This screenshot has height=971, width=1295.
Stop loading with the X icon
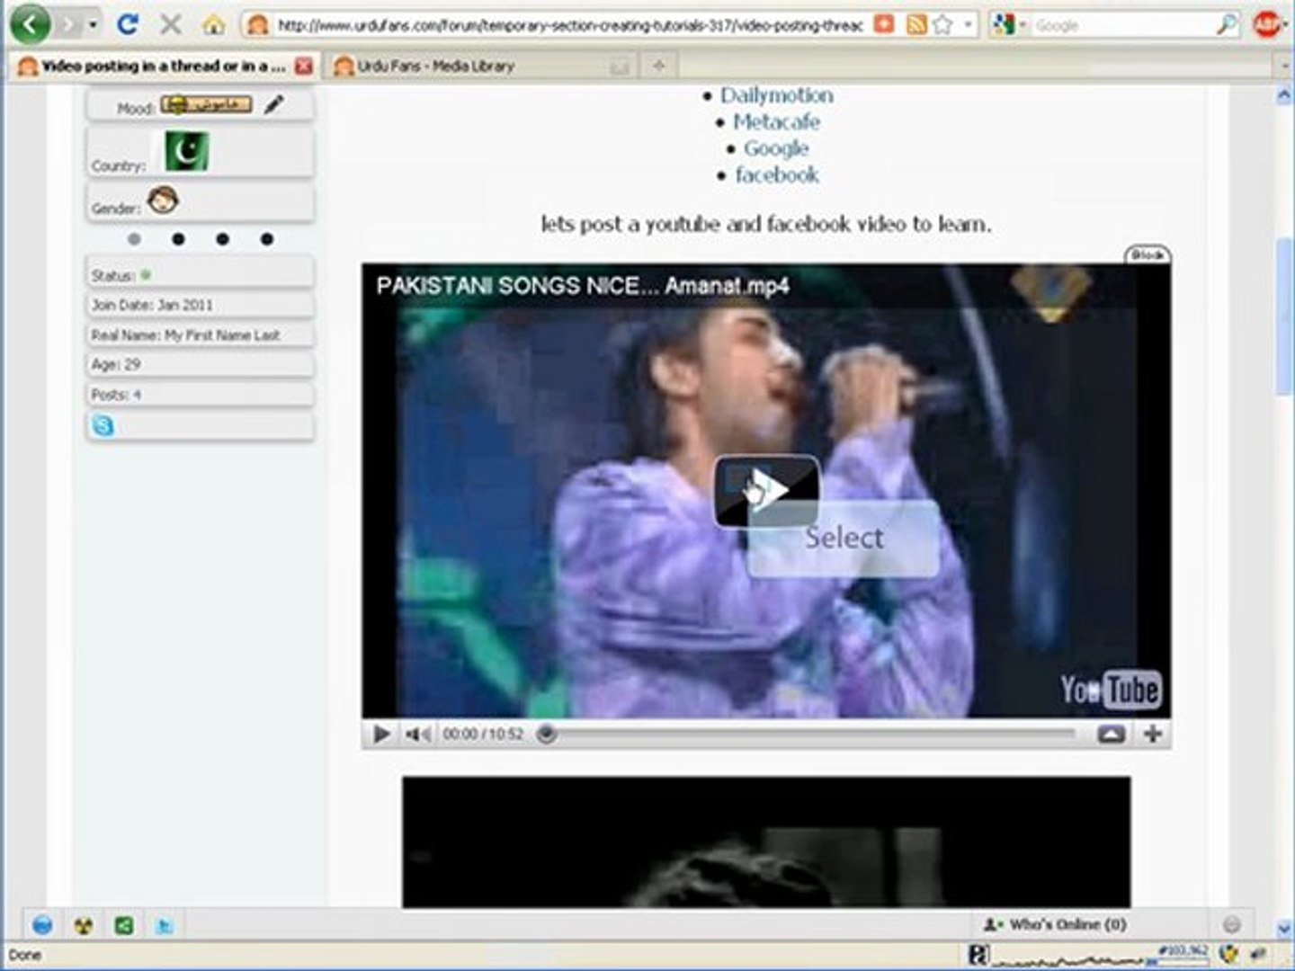tap(170, 24)
